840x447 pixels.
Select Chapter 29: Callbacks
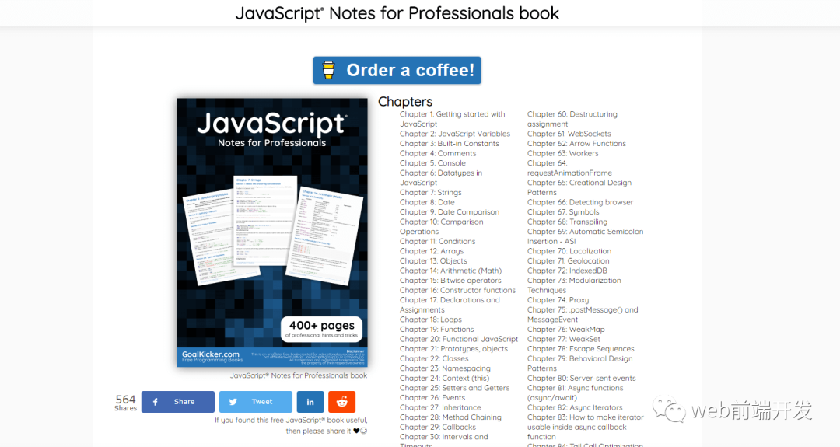tap(438, 428)
